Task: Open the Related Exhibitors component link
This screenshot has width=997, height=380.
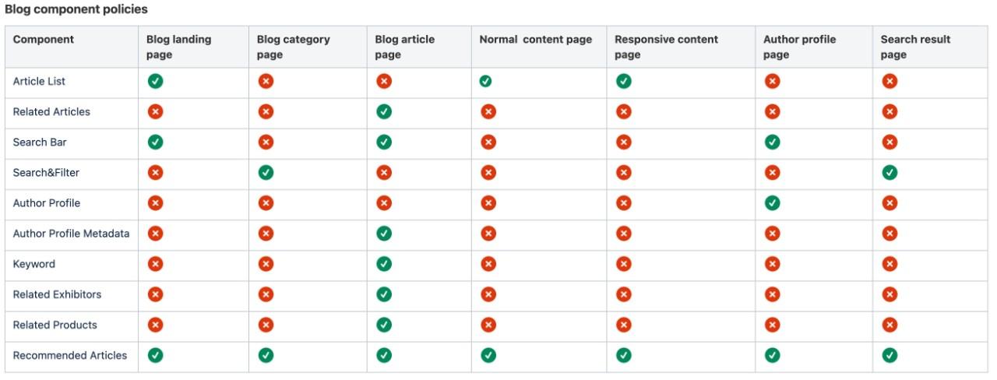Action: (57, 294)
